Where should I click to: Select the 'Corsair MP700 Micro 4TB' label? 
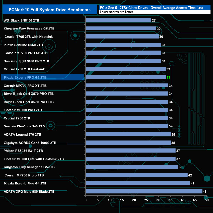tap(24, 175)
